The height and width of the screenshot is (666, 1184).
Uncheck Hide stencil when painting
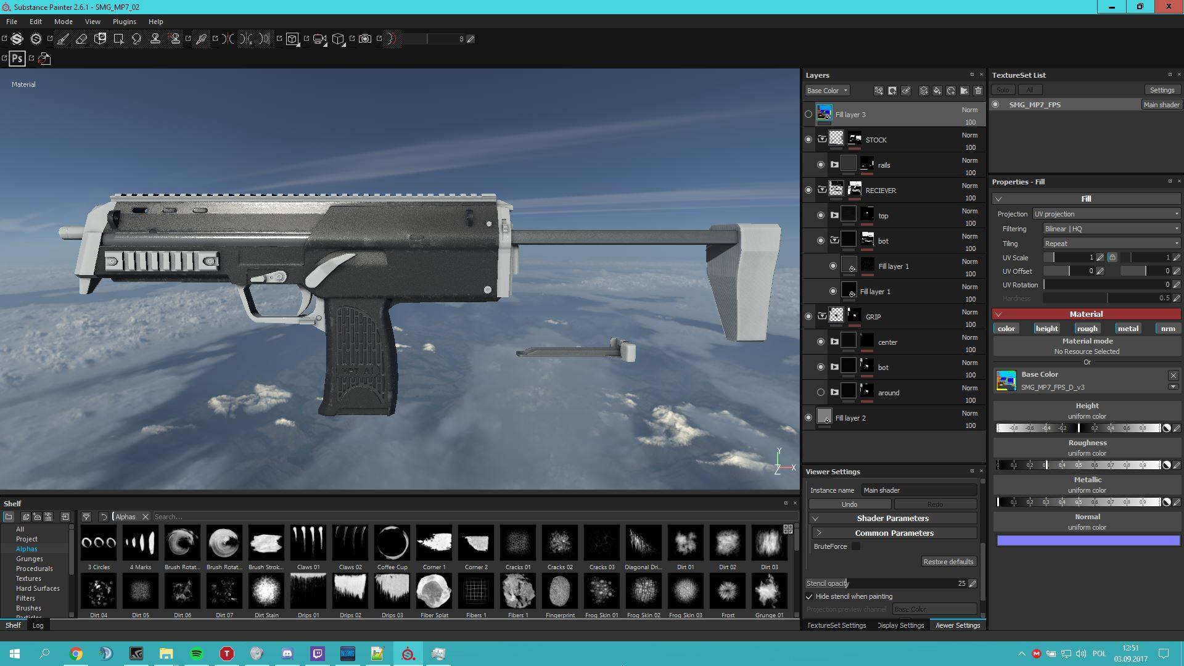point(809,596)
